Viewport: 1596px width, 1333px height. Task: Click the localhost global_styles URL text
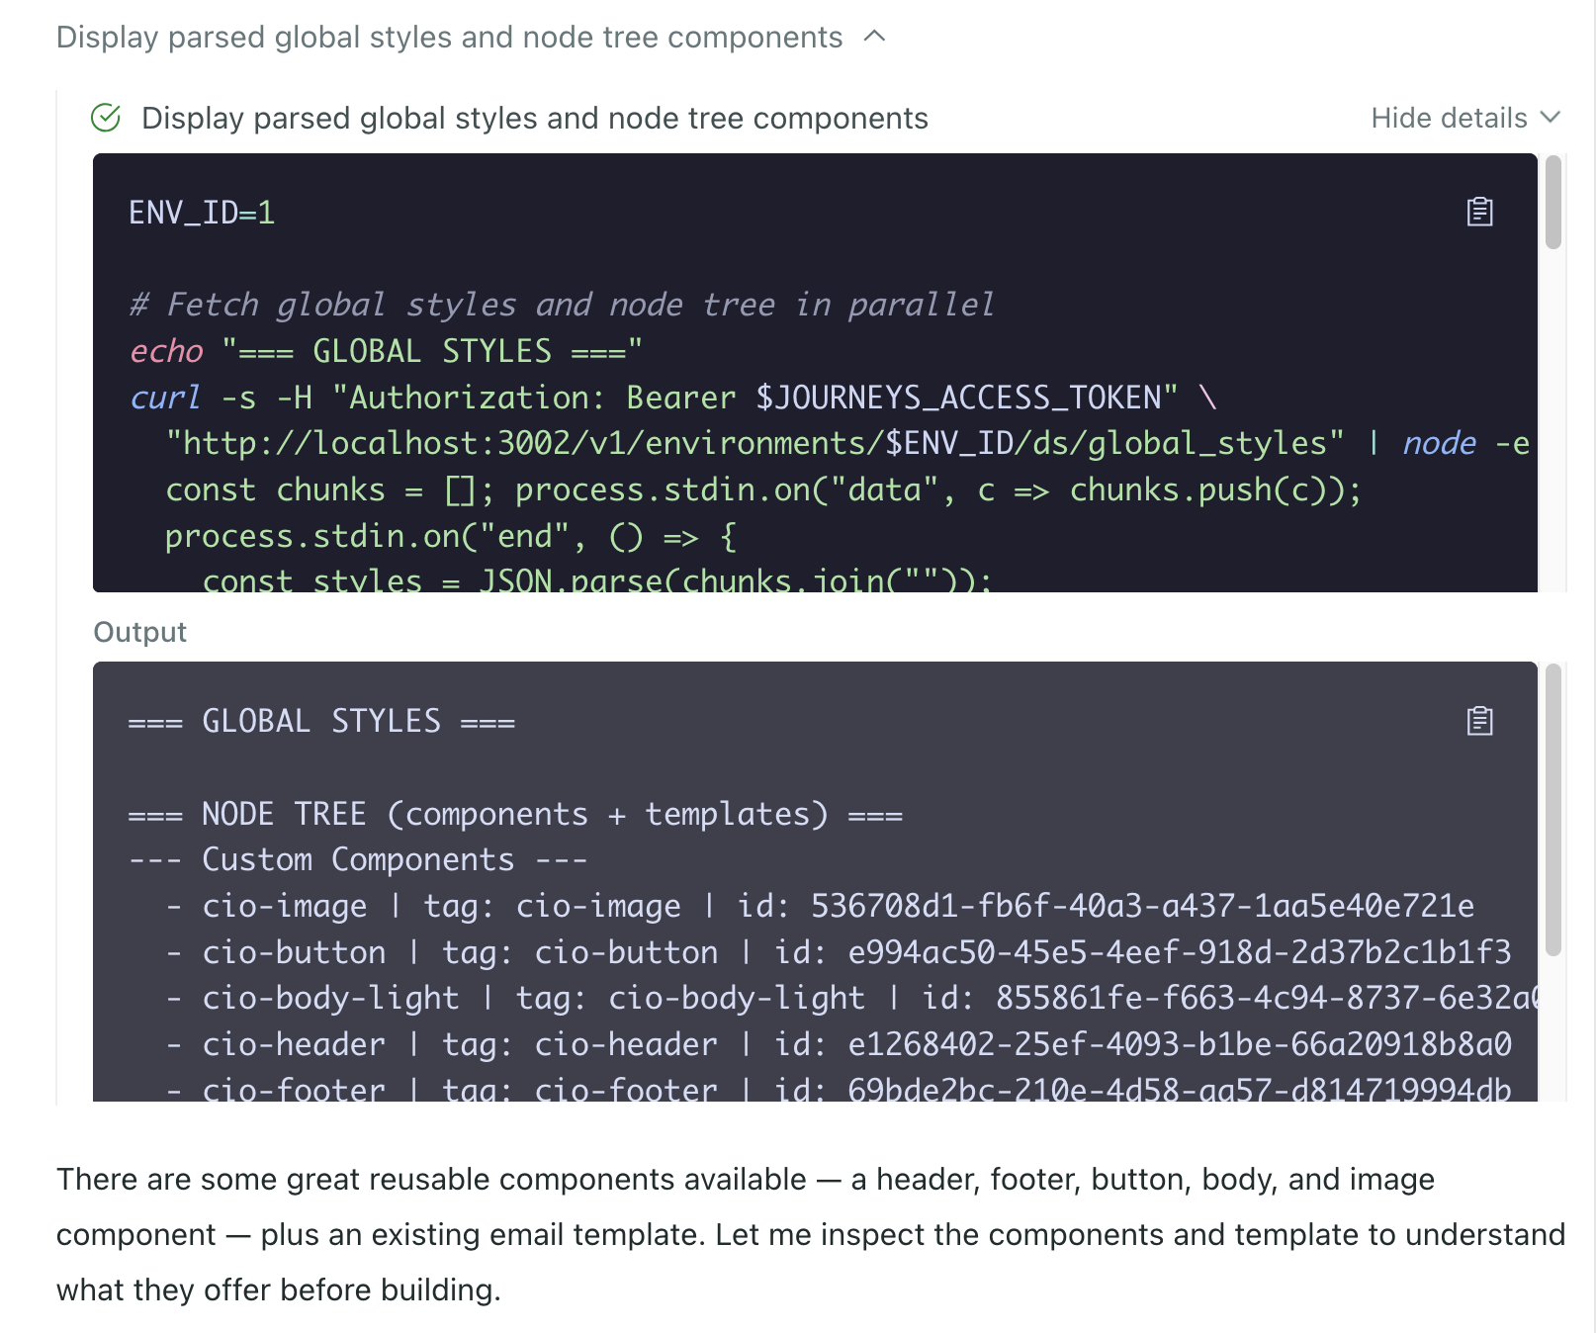pos(752,443)
